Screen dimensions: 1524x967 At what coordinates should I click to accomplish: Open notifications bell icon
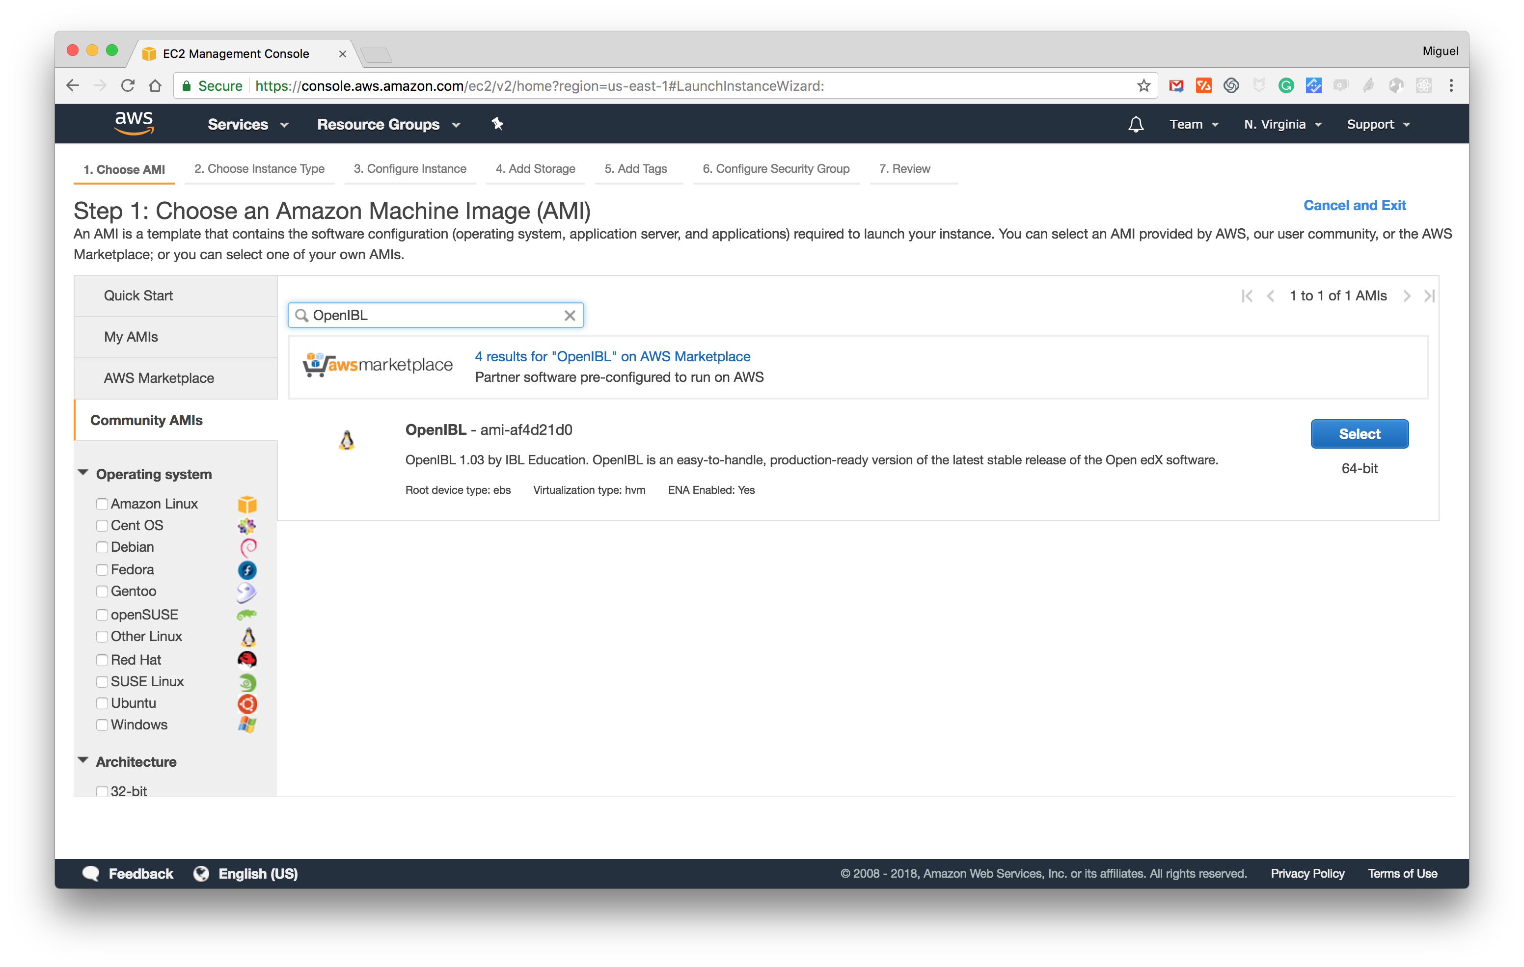[x=1136, y=124]
